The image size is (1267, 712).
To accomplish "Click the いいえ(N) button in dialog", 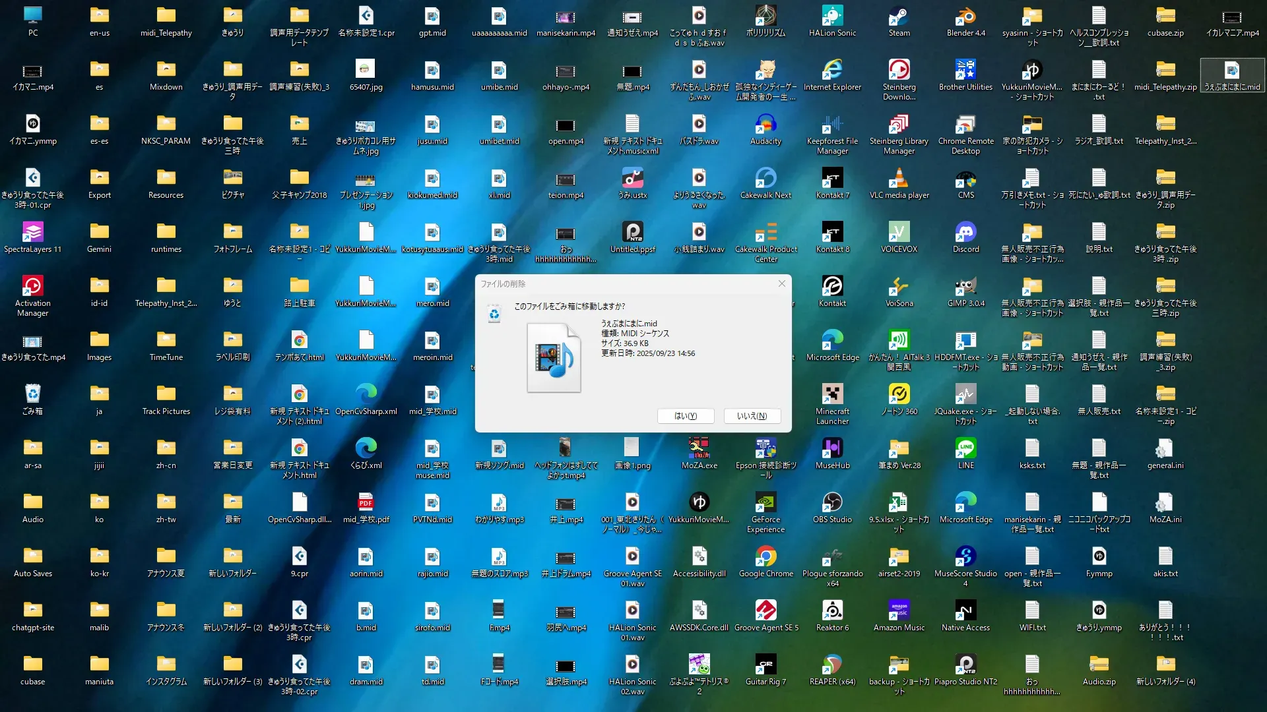I will click(752, 416).
